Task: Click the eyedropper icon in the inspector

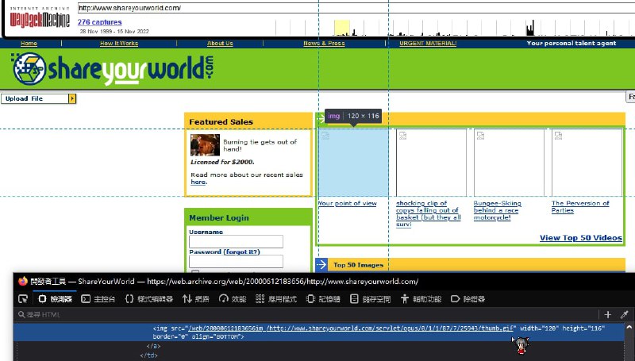Action: pos(624,315)
